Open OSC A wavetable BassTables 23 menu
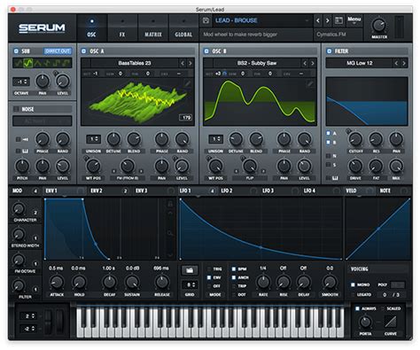This screenshot has width=420, height=350. pyautogui.click(x=135, y=63)
